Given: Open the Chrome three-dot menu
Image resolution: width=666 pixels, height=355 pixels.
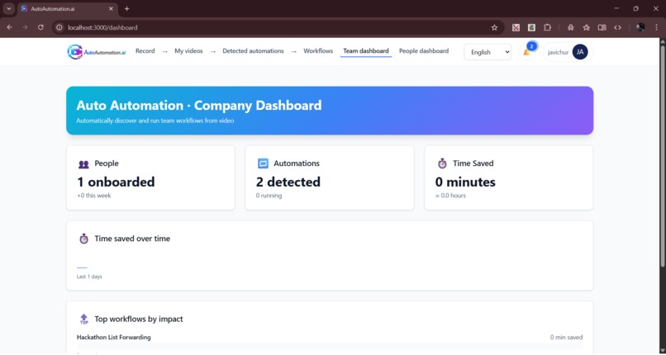Looking at the screenshot, I should point(656,27).
